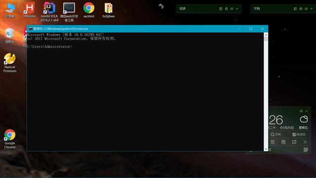316x178 pixels.
Task: Click the 文件 search field in widget
Action: (x=276, y=134)
